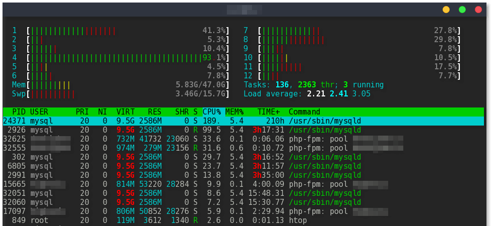Close the terminal with the red button

coord(478,10)
